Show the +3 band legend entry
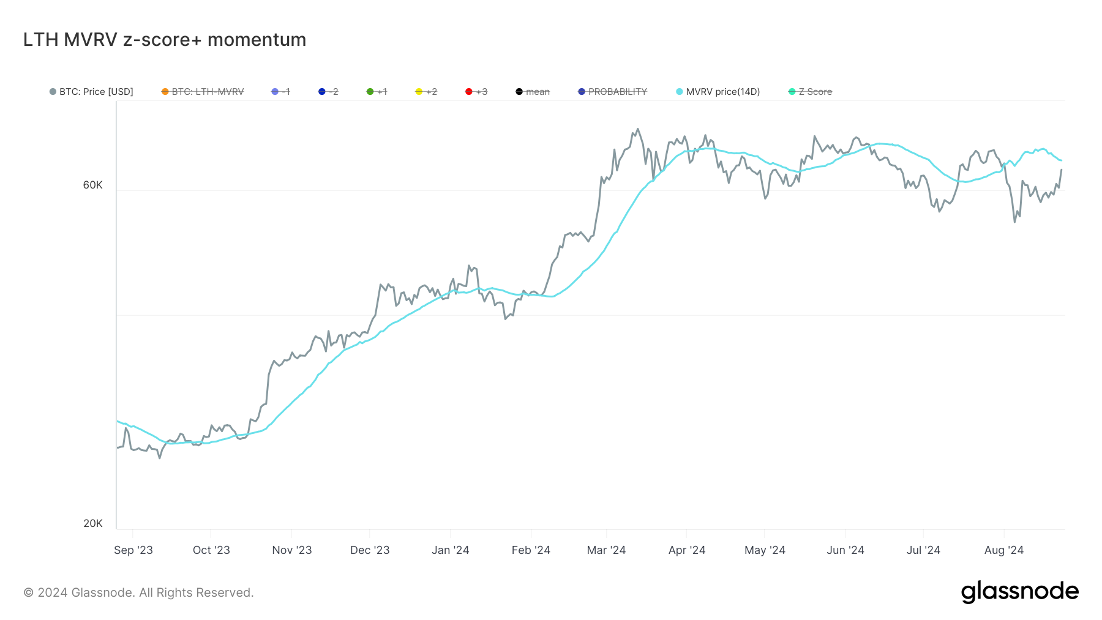The image size is (1102, 620). [x=476, y=92]
